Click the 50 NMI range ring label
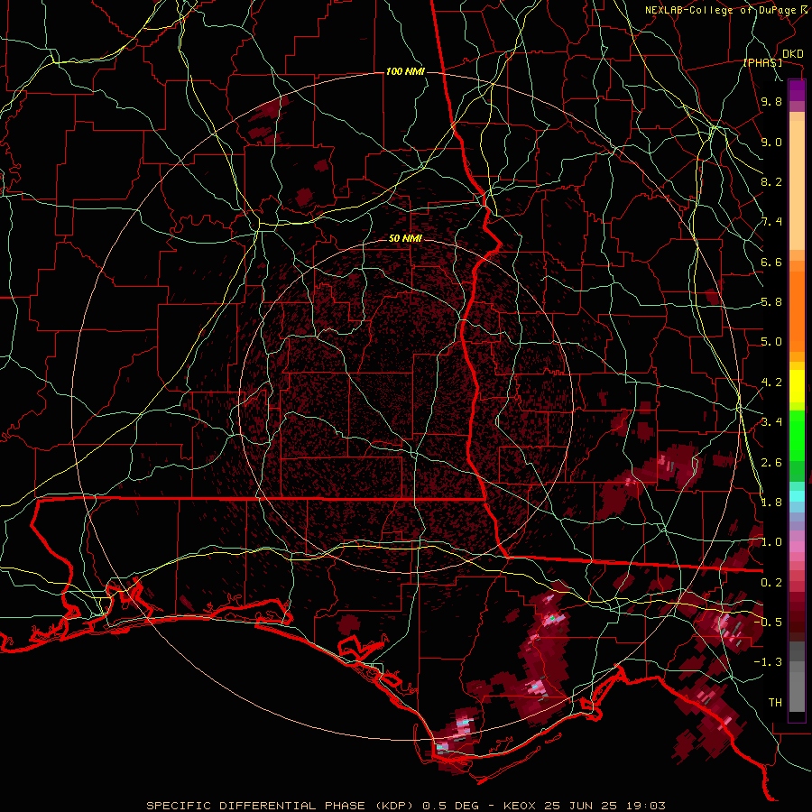Screen dimensions: 812x812 405,238
